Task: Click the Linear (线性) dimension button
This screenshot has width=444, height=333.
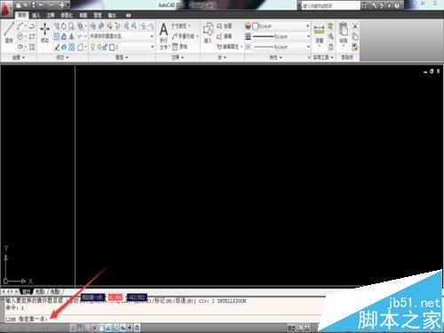Action: point(181,26)
